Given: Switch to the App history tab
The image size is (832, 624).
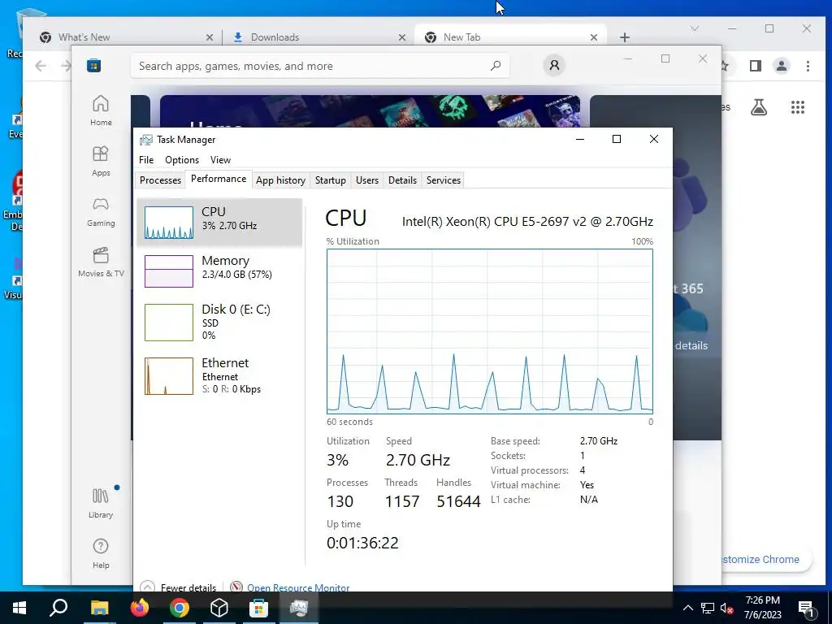Looking at the screenshot, I should pos(280,180).
